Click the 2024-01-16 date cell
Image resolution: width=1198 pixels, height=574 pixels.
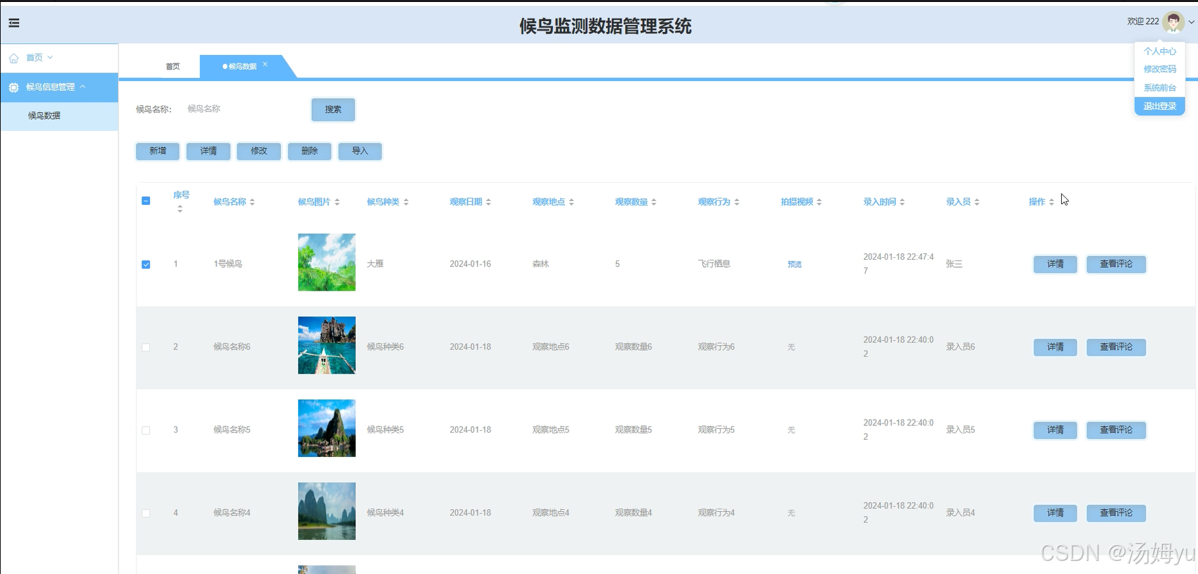470,264
